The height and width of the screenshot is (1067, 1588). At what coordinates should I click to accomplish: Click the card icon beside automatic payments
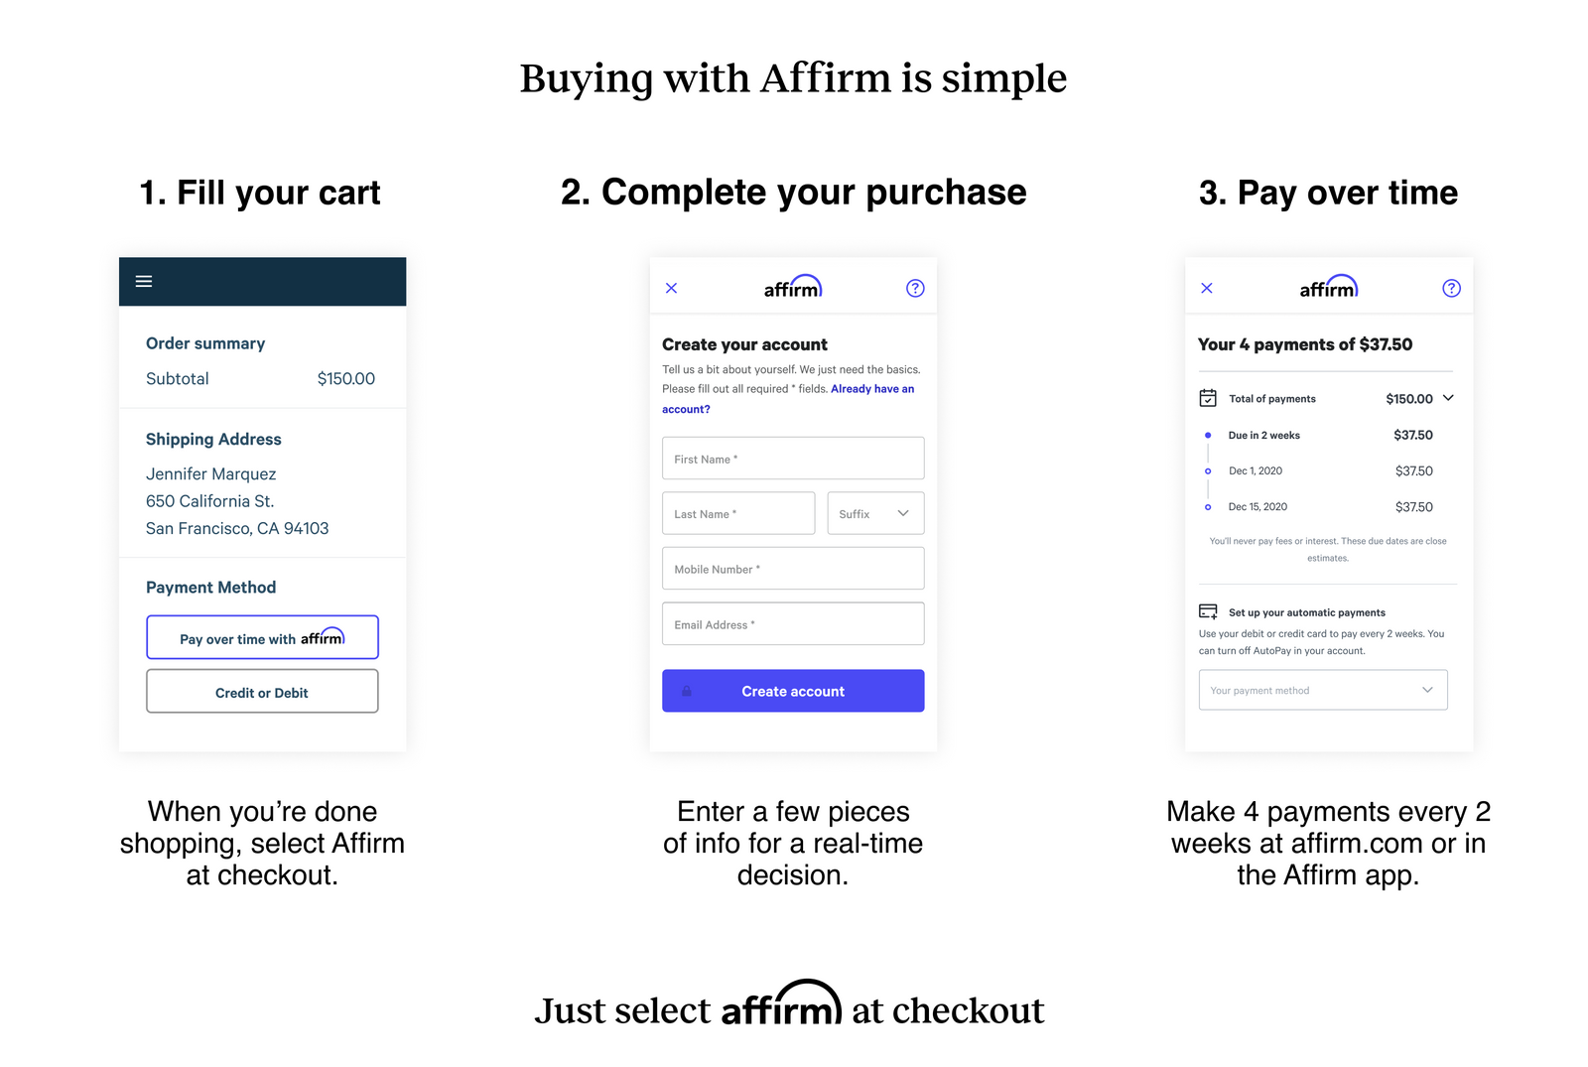tap(1208, 611)
